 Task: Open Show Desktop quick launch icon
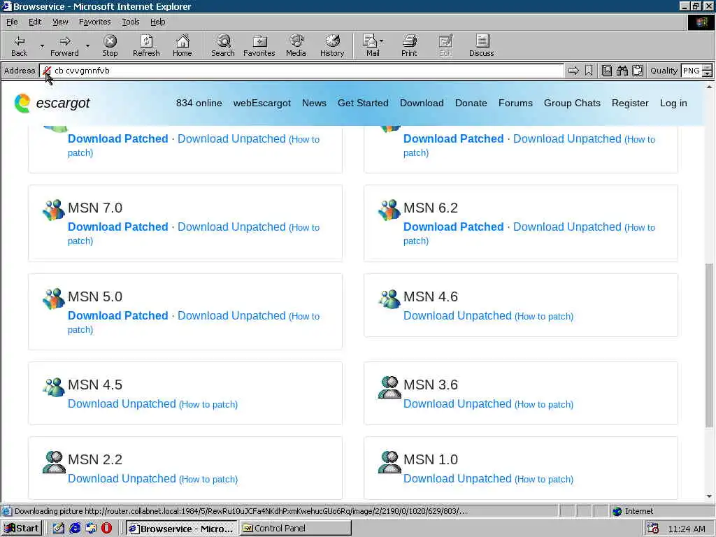coord(59,528)
